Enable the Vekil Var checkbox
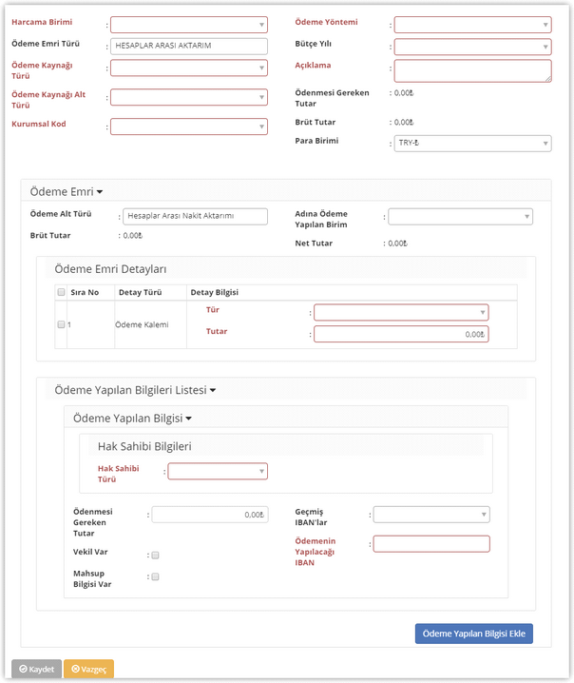This screenshot has width=574, height=683. click(x=155, y=555)
